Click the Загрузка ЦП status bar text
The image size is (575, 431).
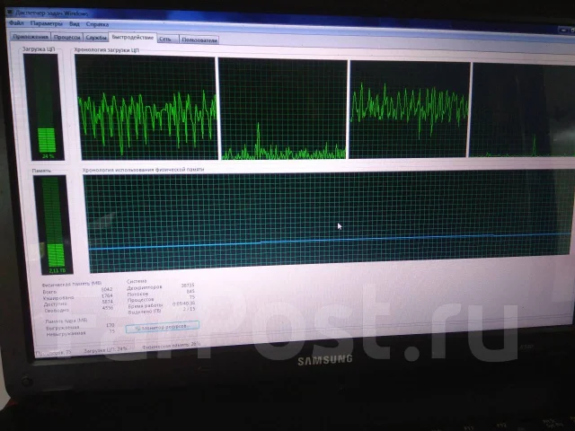coord(106,349)
